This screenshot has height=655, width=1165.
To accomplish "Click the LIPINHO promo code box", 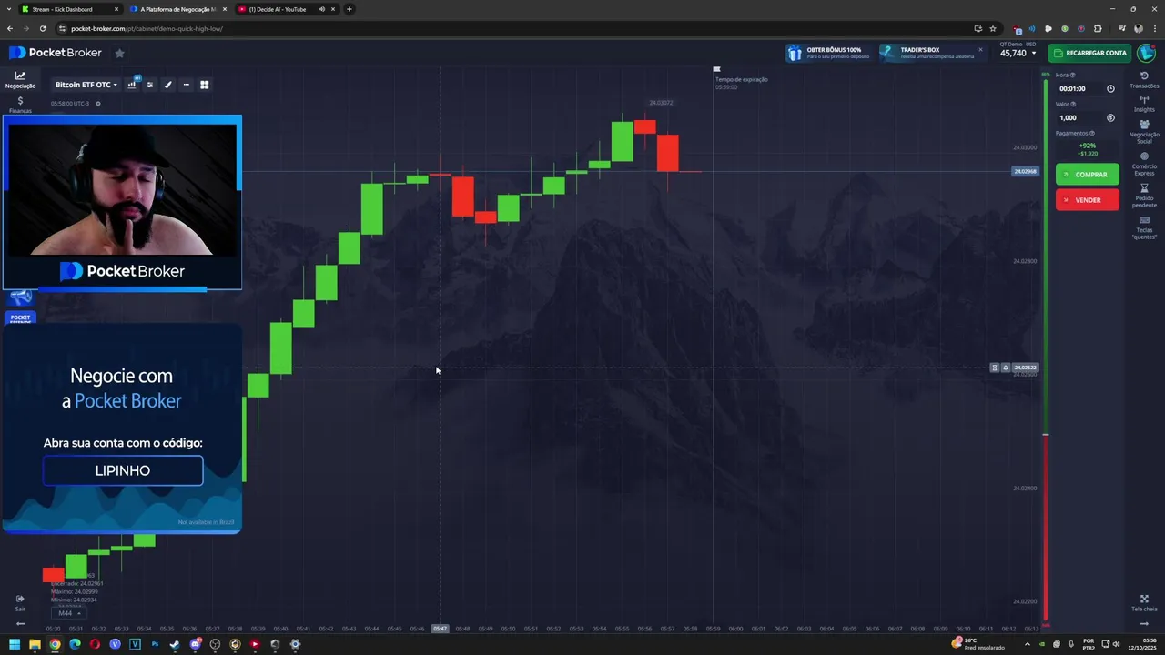I will coord(123,470).
